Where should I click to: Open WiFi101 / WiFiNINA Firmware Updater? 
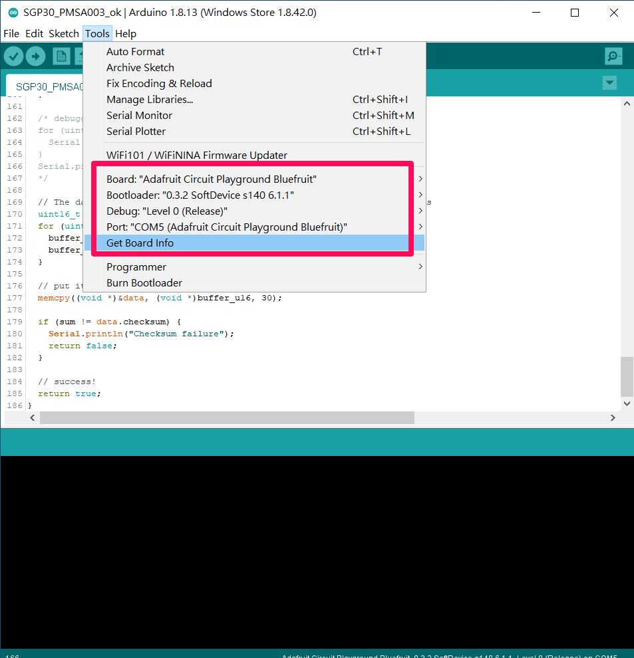pos(254,156)
